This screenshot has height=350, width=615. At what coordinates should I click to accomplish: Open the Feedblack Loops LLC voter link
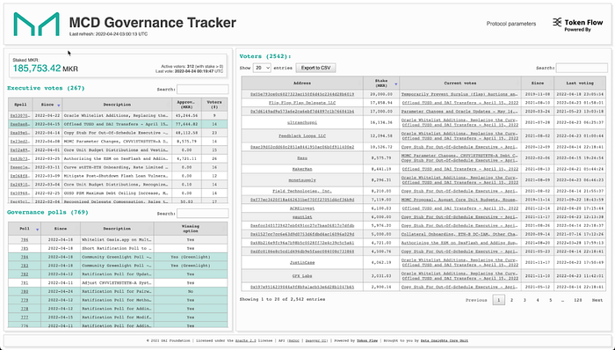coord(302,135)
